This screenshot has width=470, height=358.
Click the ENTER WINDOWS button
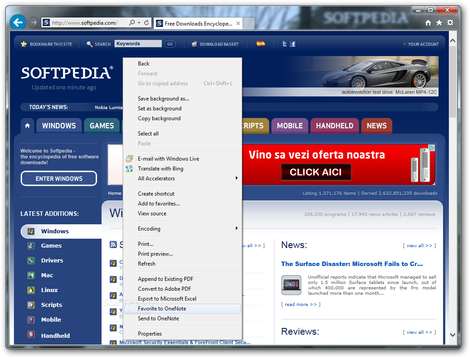point(59,179)
